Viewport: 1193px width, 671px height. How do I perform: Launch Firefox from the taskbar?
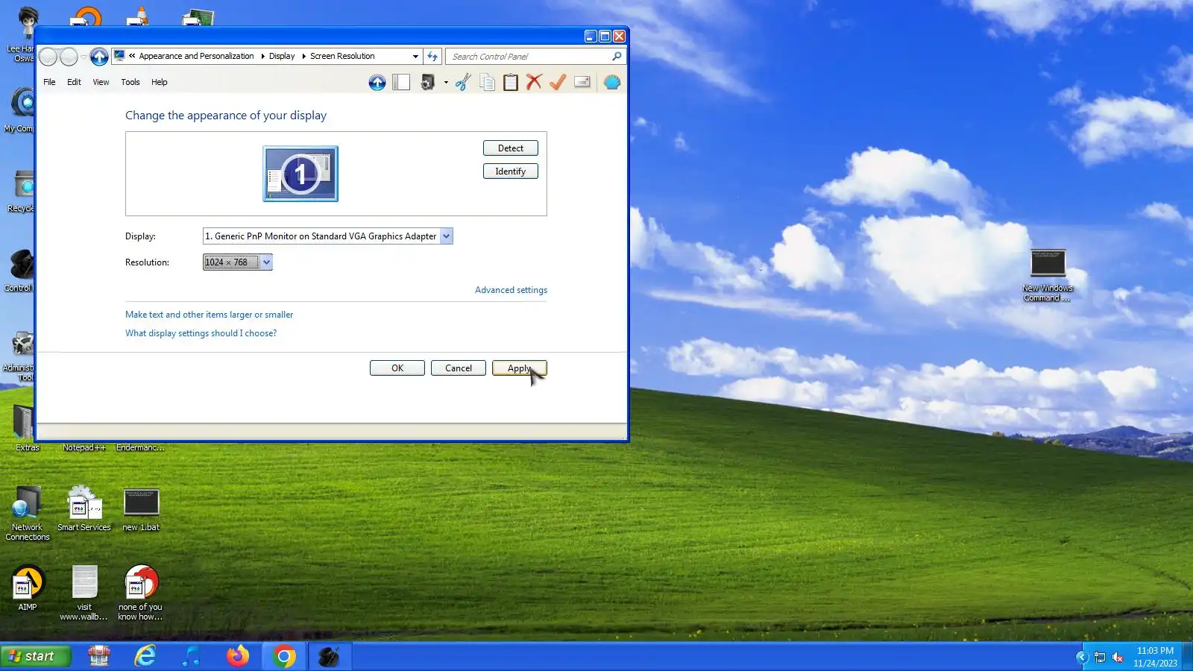[x=238, y=656]
